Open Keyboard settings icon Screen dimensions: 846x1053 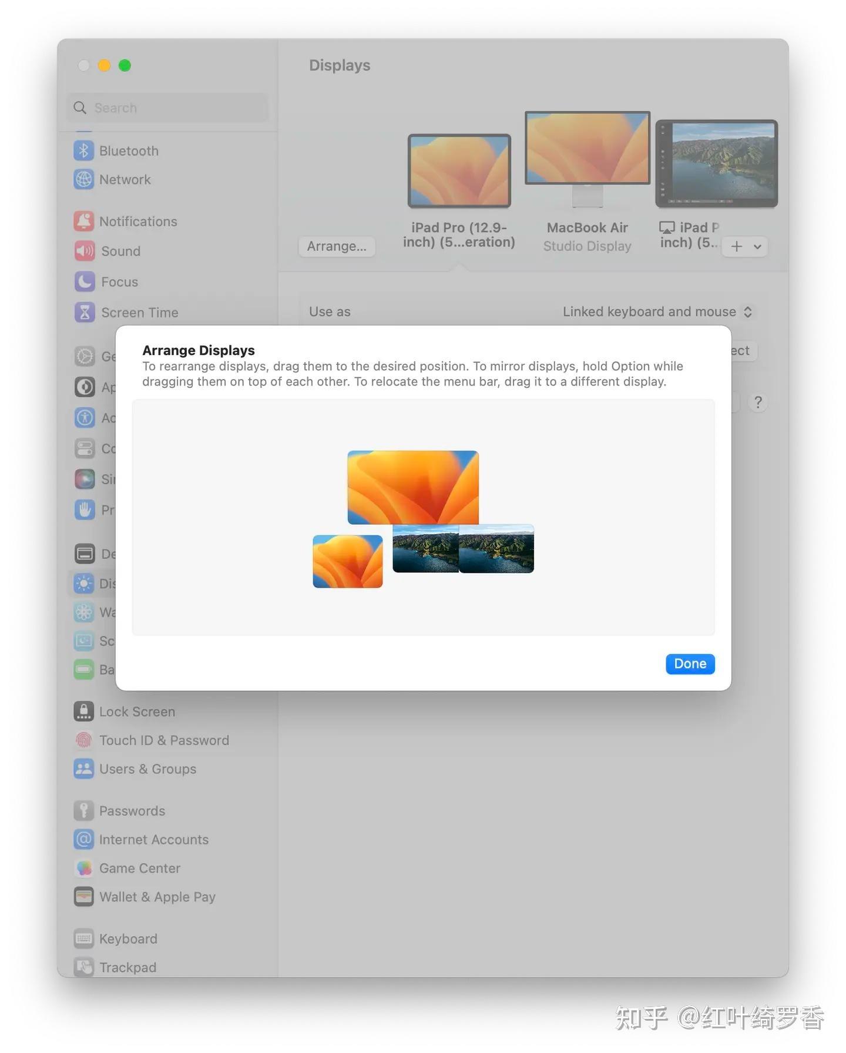pos(83,938)
